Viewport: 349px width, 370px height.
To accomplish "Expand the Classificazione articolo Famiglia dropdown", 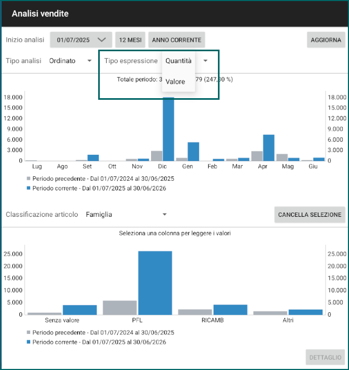I will click(x=126, y=215).
